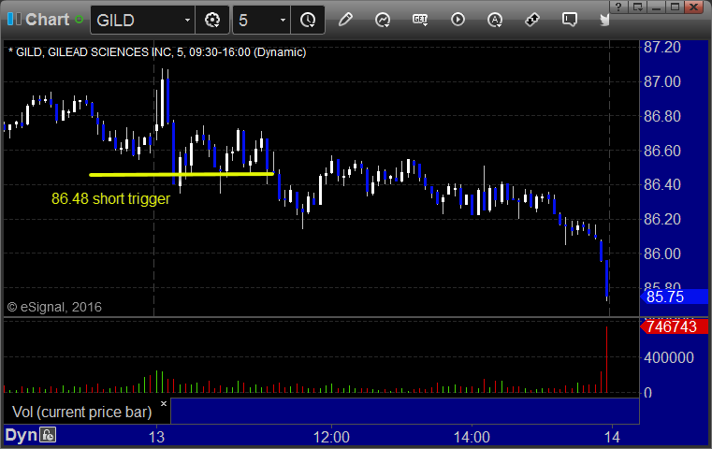The height and width of the screenshot is (449, 712).
Task: Click the Twitter bird icon
Action: click(604, 20)
